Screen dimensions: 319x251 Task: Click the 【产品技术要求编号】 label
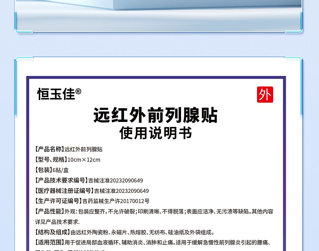pyautogui.click(x=61, y=180)
